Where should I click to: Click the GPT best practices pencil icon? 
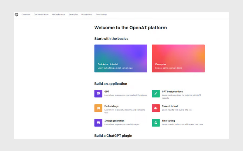pyautogui.click(x=156, y=94)
